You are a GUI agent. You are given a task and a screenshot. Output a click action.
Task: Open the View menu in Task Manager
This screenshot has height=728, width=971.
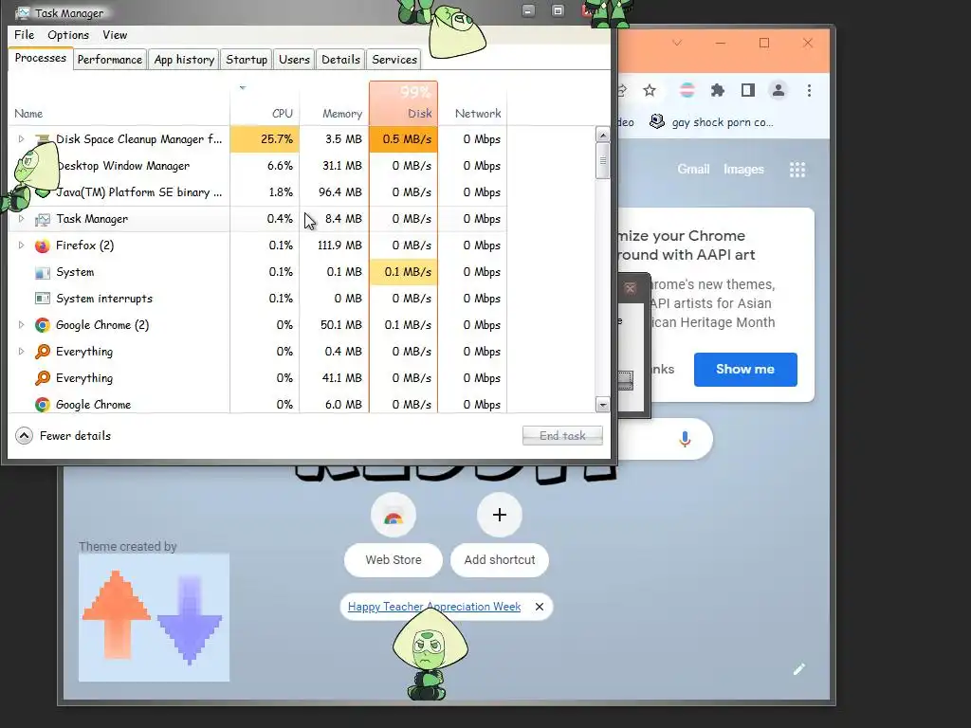(115, 35)
